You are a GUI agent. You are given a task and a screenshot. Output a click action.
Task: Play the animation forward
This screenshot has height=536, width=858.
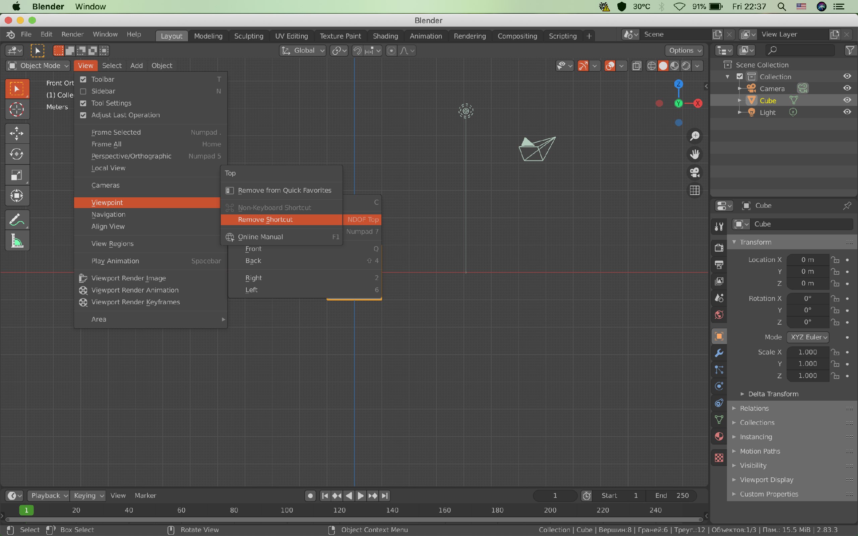pos(361,495)
